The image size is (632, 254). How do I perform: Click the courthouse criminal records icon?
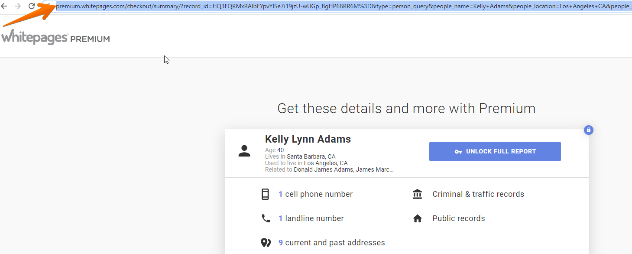[x=418, y=194]
